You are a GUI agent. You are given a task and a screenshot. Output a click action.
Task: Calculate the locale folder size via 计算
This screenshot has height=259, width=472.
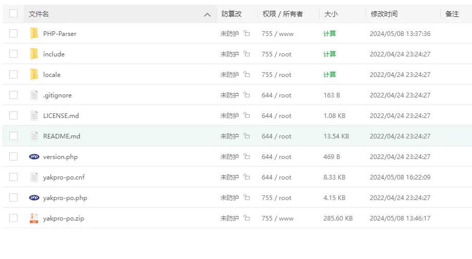pos(329,75)
